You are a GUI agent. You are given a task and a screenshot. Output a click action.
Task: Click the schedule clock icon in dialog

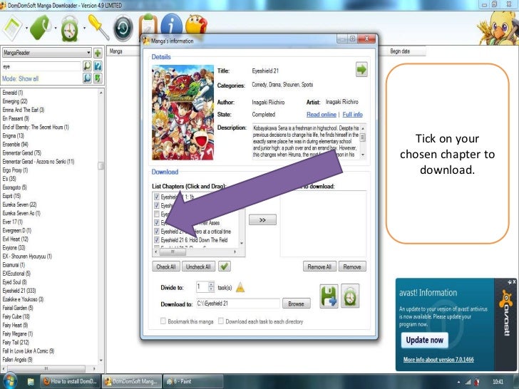[350, 296]
